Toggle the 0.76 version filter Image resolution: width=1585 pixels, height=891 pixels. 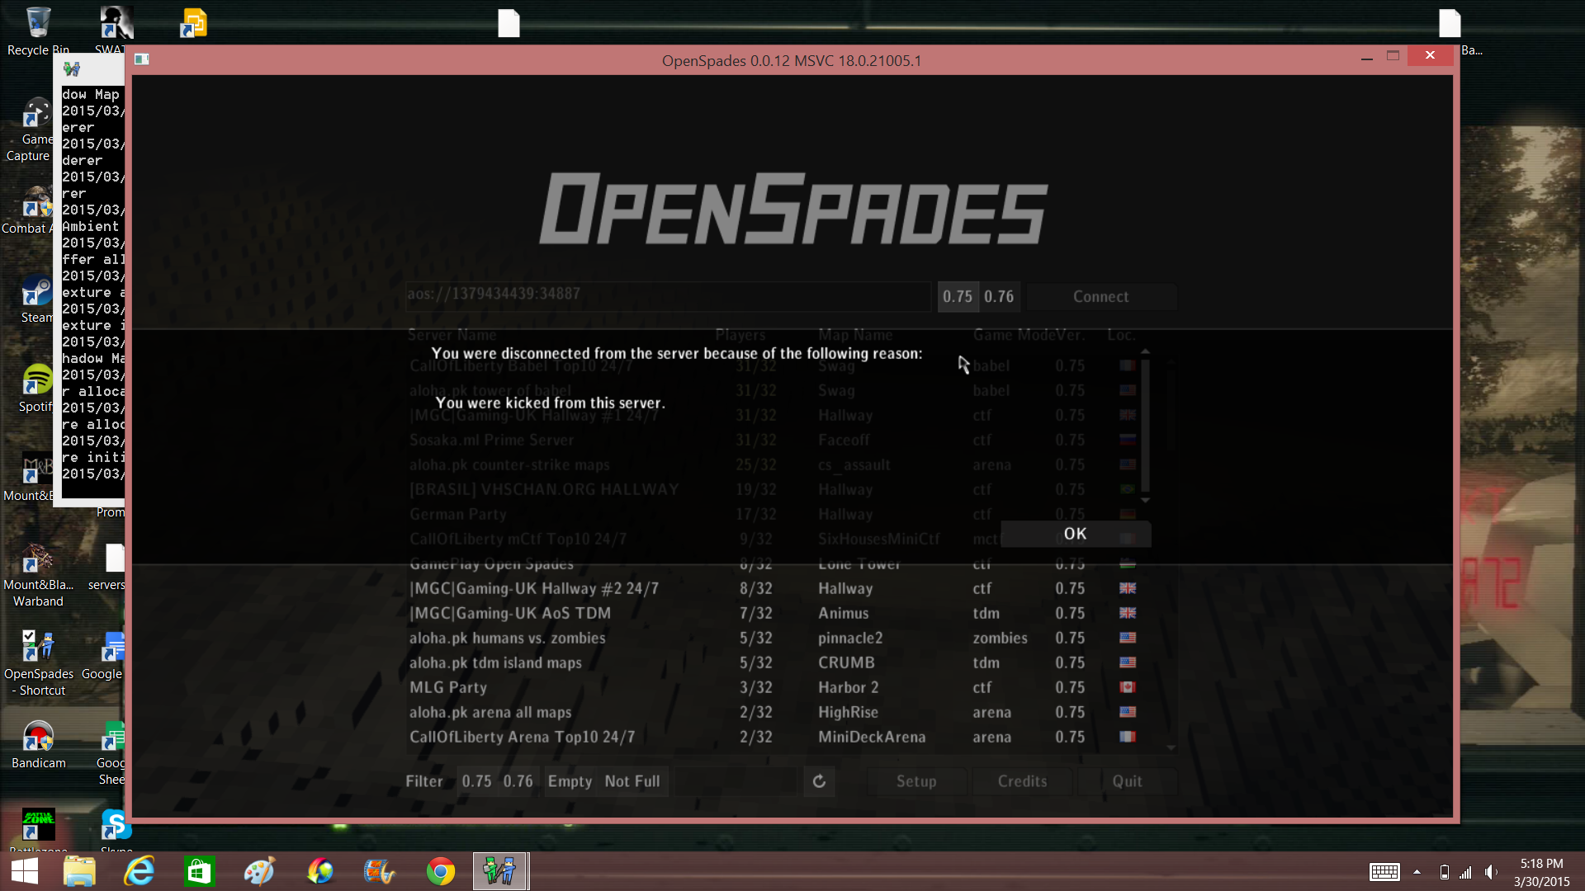click(x=518, y=781)
